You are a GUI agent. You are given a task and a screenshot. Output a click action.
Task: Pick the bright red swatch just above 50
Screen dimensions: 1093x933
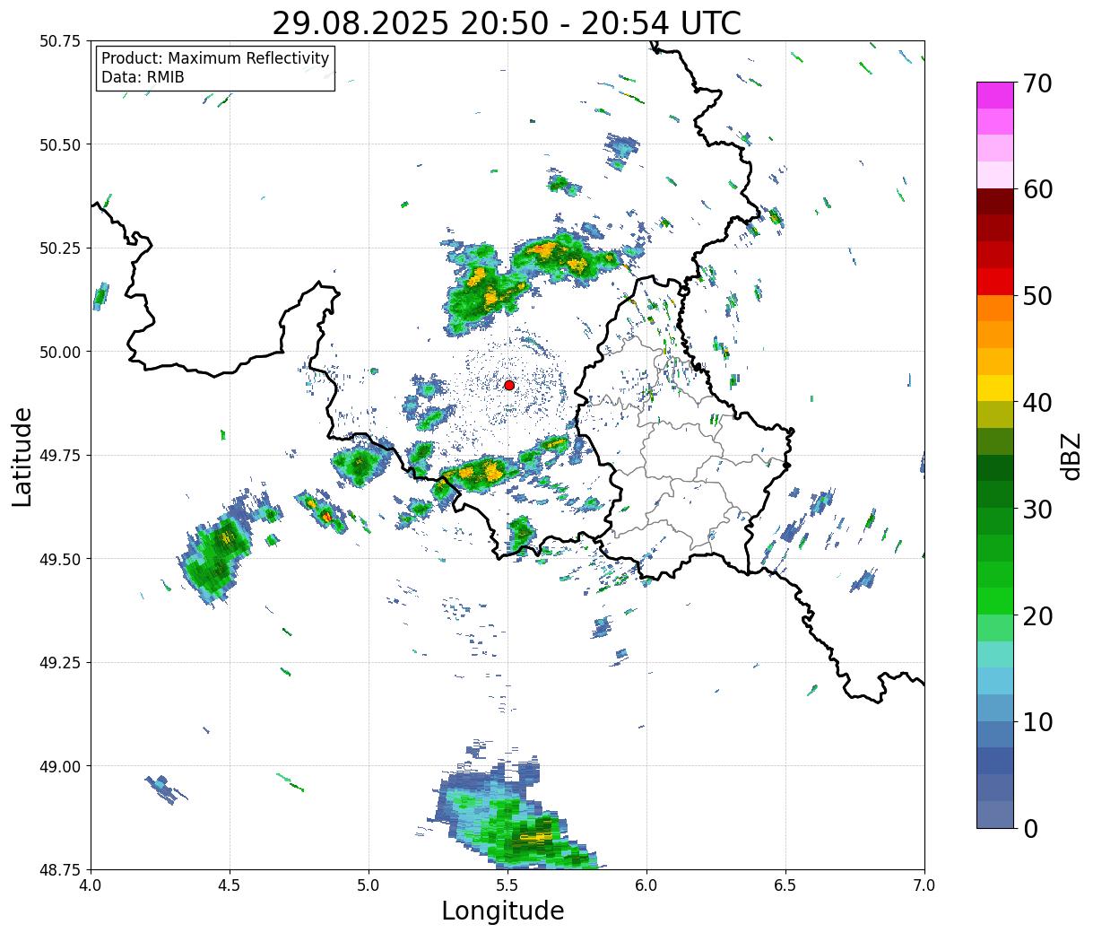[995, 282]
